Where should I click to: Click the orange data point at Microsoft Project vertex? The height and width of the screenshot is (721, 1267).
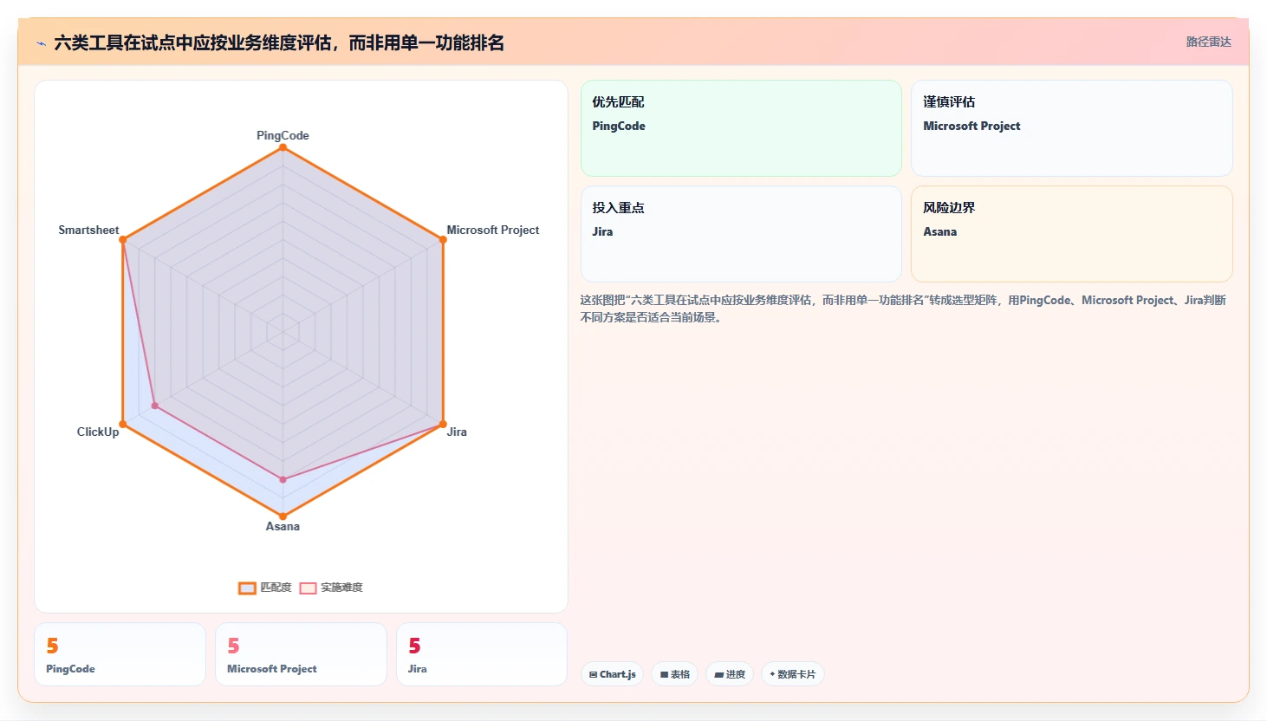(x=443, y=240)
